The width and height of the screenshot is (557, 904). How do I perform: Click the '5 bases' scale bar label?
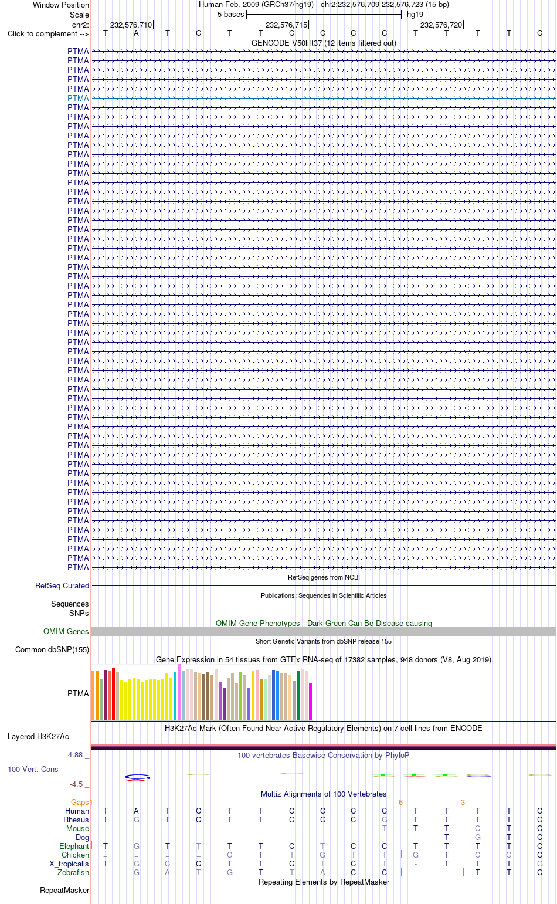[x=230, y=15]
